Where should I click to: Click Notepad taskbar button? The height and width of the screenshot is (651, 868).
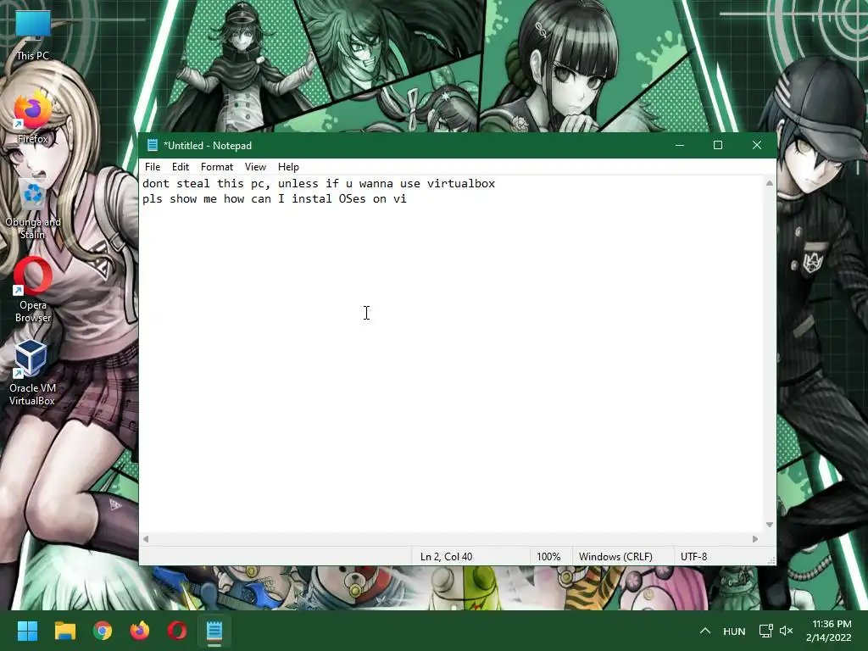pyautogui.click(x=214, y=631)
